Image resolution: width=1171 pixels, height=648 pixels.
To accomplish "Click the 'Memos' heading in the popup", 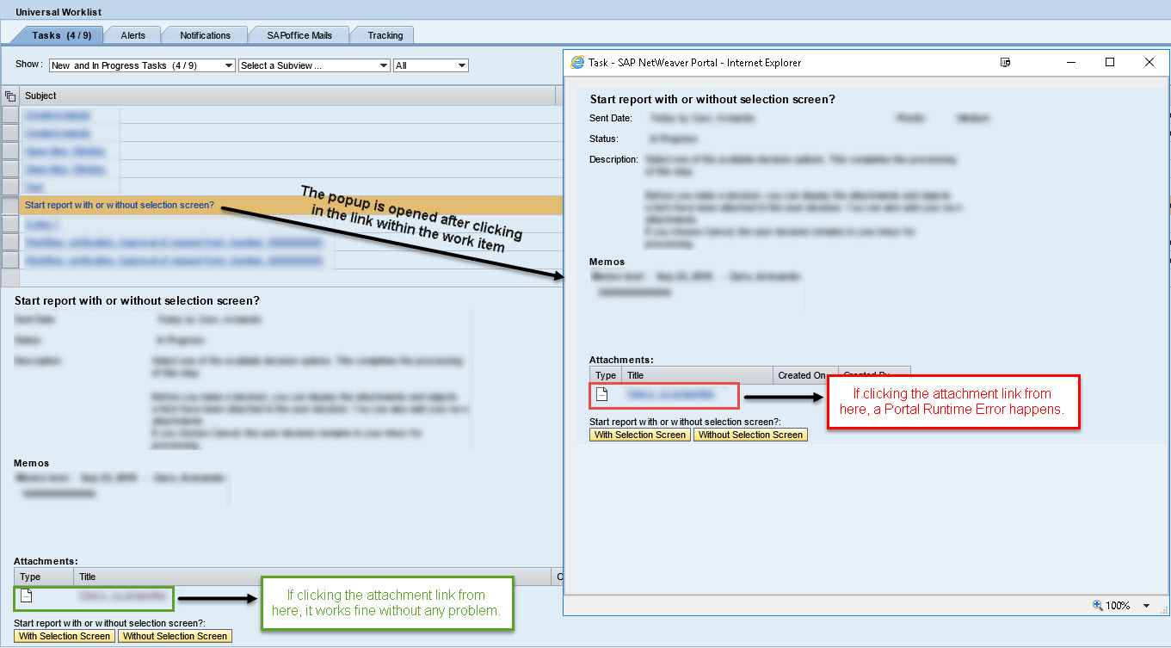I will point(607,262).
